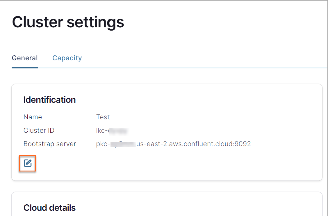Click the Name field label
328x216 pixels.
(33, 117)
